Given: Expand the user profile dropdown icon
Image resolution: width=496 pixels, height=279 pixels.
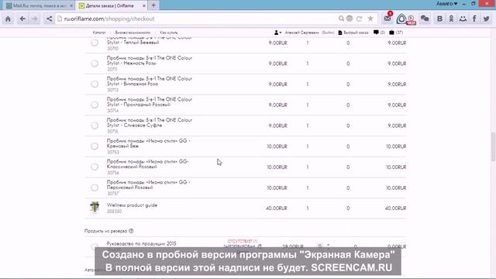Looking at the screenshot, I should [277, 33].
